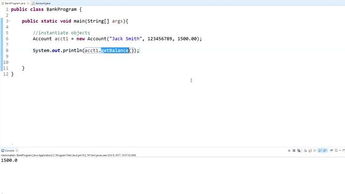Click the Pin Console icon
Viewport: 345px width, 194px height.
coord(331,150)
